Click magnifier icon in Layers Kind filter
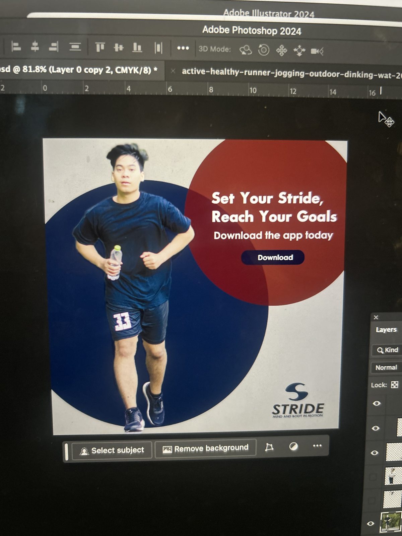This screenshot has width=402, height=536. (380, 350)
